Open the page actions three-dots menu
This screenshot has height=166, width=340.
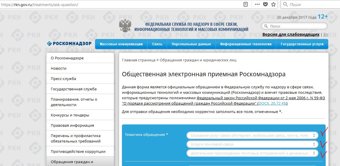[257, 4]
